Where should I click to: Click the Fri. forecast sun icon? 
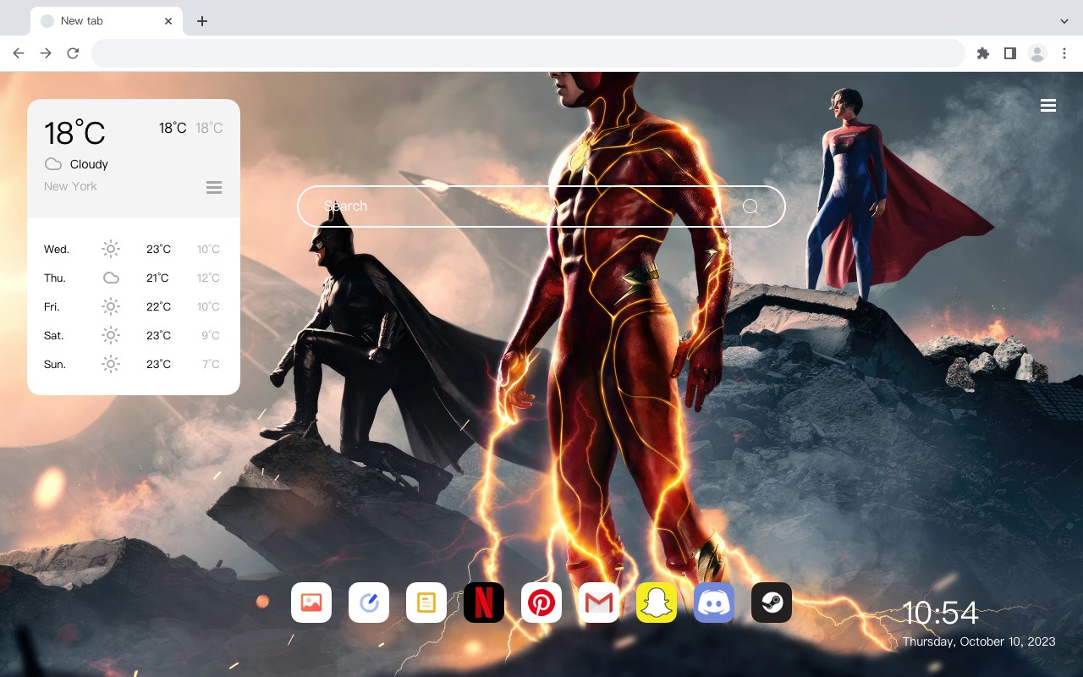[111, 306]
